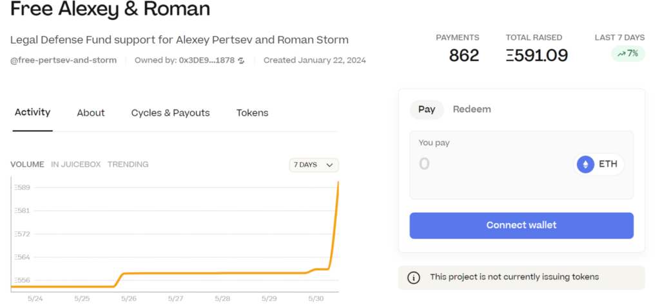
Task: Show the TRENDING chart view
Action: pyautogui.click(x=128, y=165)
